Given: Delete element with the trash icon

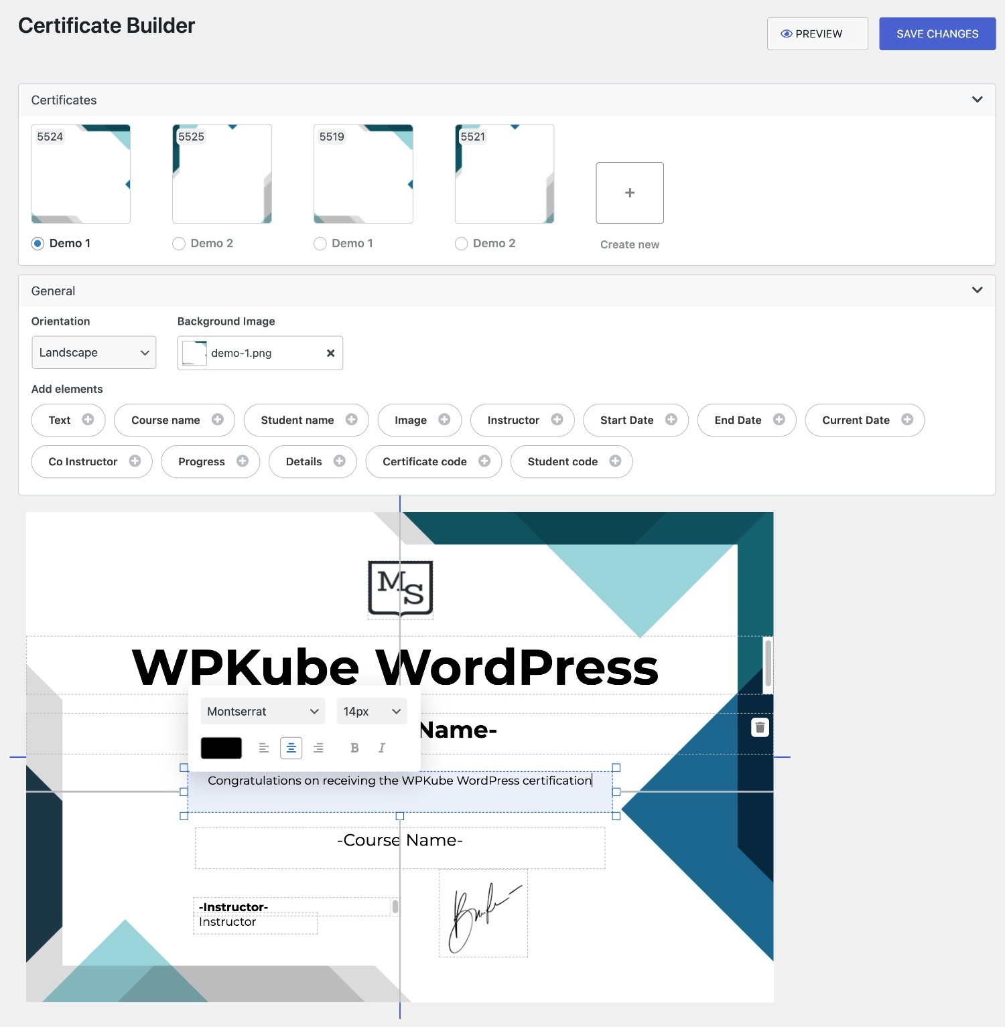Looking at the screenshot, I should pos(760,728).
